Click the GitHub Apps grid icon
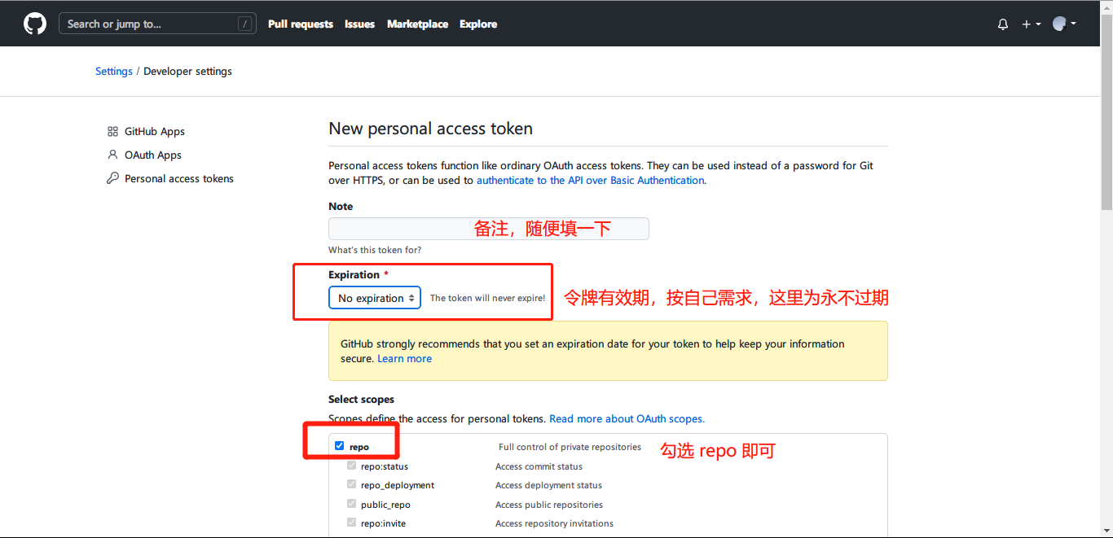The image size is (1113, 538). (112, 131)
